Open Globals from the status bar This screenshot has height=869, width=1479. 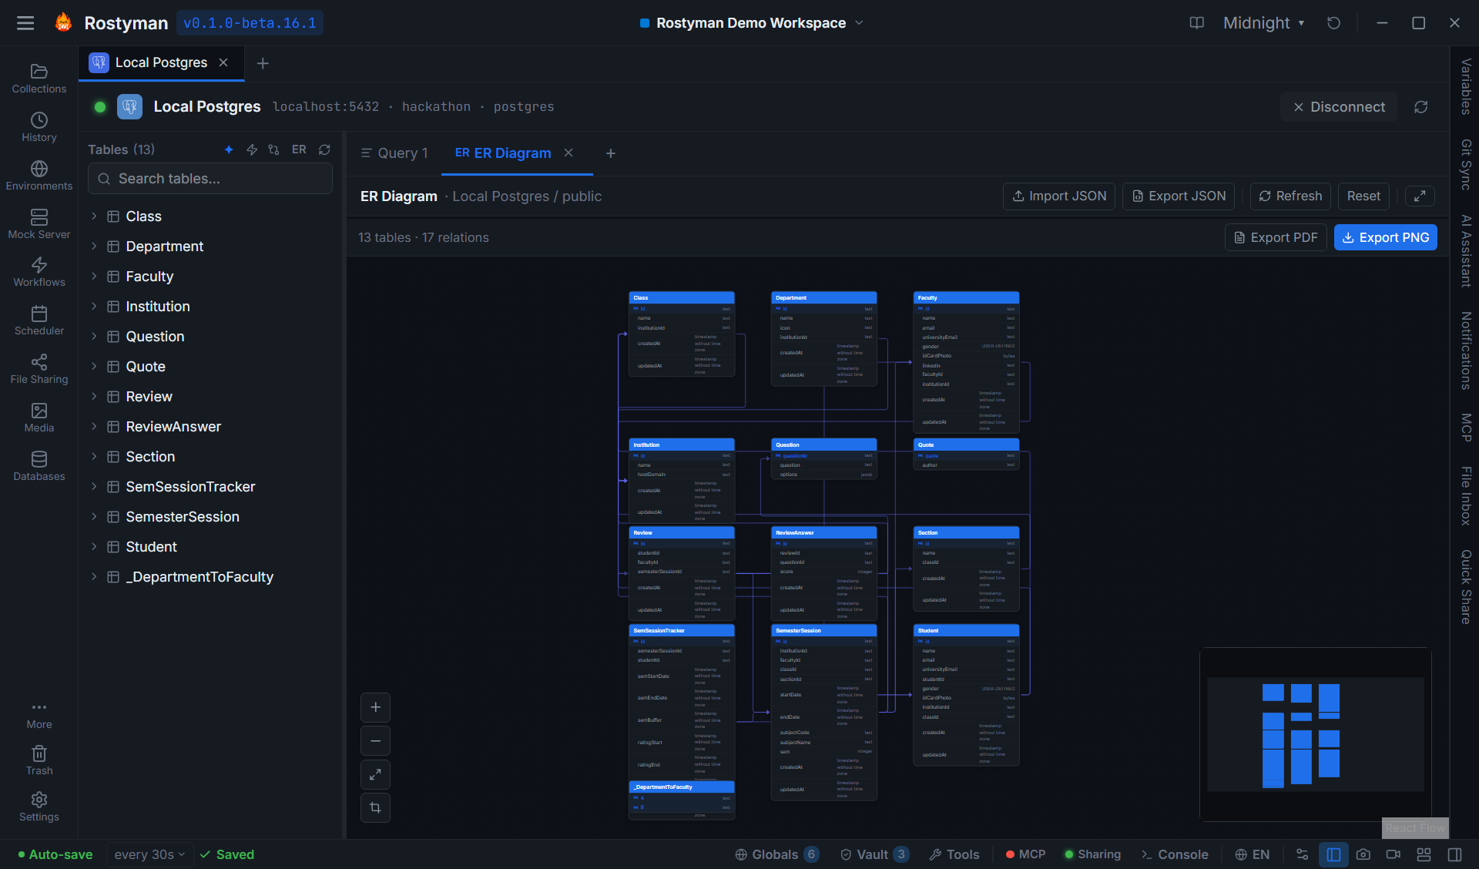tap(776, 854)
